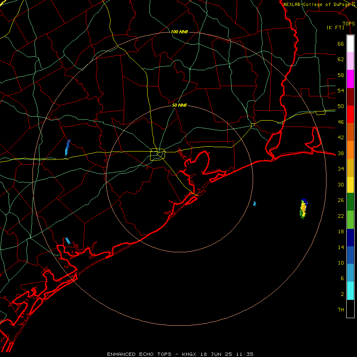Click the 'TOPS' legend title
Image resolution: width=357 pixels, height=357 pixels.
tap(349, 24)
